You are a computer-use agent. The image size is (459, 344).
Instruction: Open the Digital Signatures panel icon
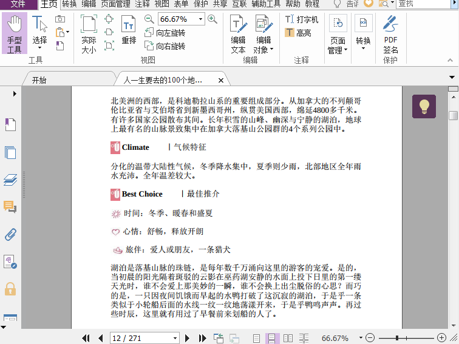tap(10, 262)
